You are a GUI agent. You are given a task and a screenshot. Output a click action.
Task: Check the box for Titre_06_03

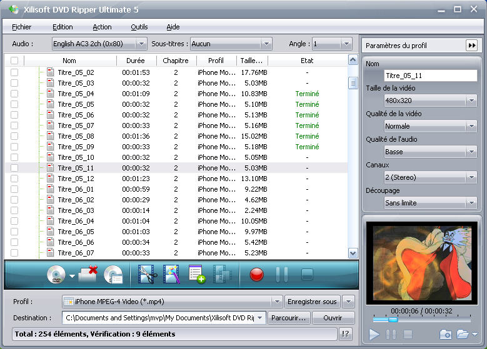pyautogui.click(x=14, y=210)
